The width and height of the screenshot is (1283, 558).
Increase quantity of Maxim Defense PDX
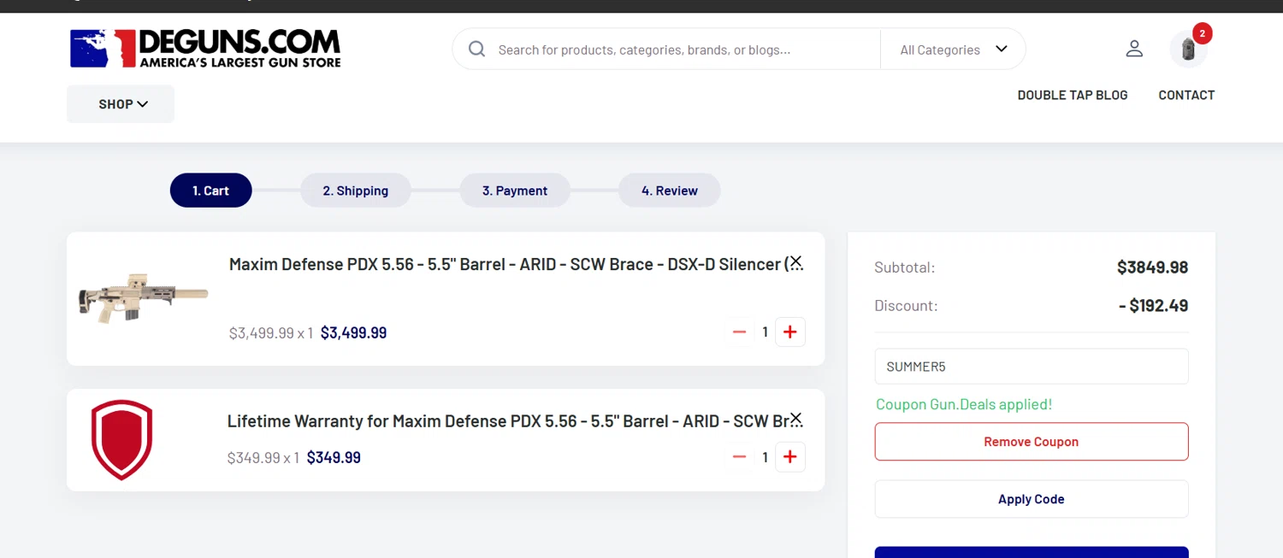790,332
